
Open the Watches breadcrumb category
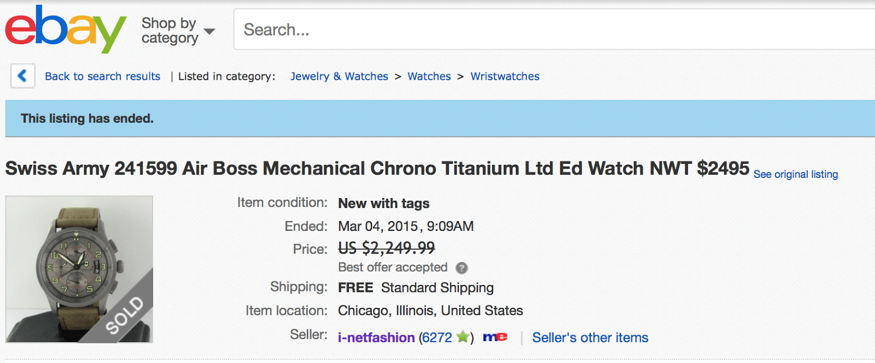point(429,76)
